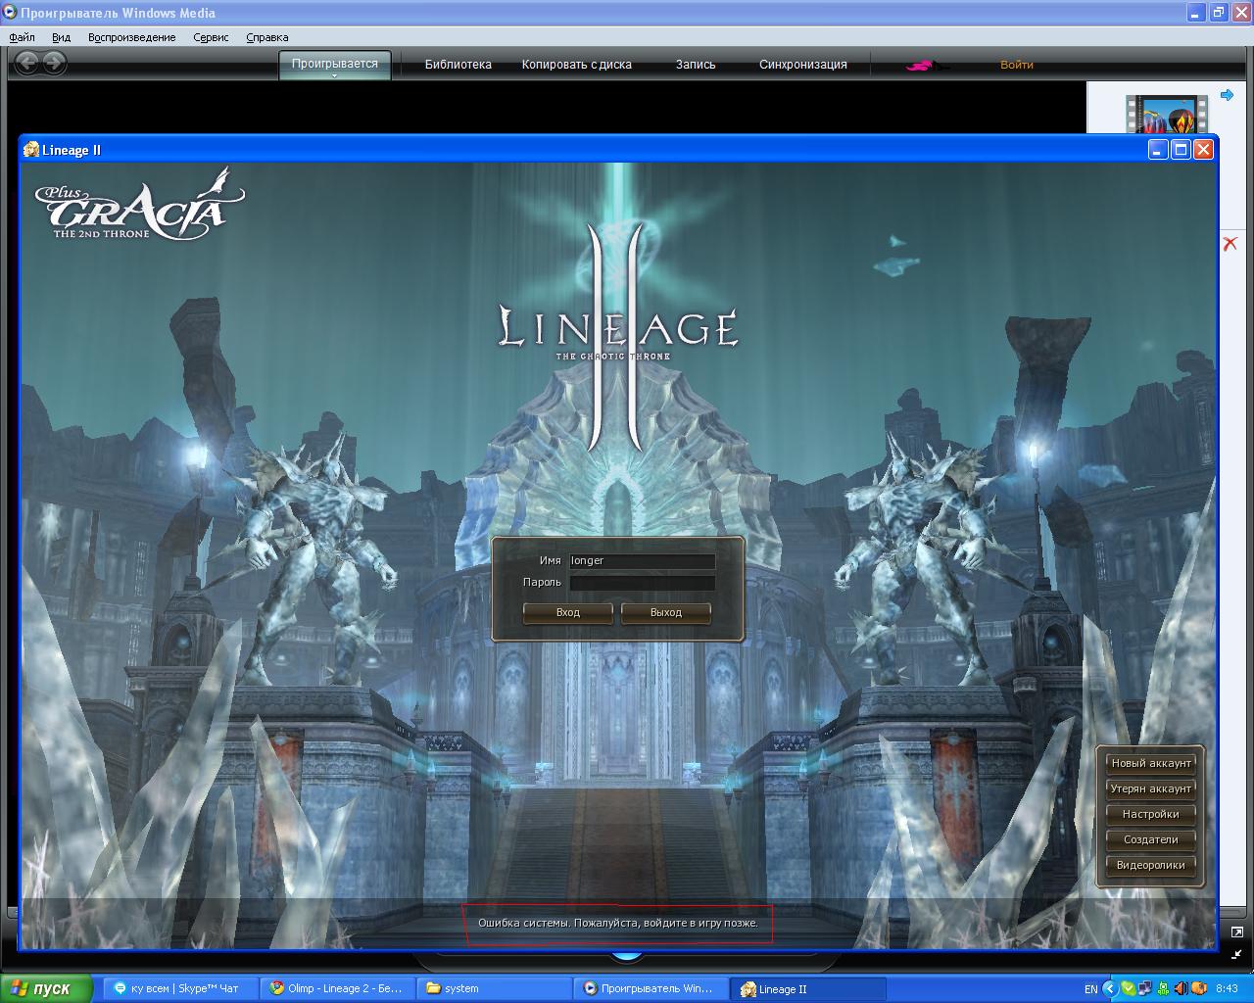Open the Запись tab
Screen dimensions: 1254x1003
tap(696, 65)
